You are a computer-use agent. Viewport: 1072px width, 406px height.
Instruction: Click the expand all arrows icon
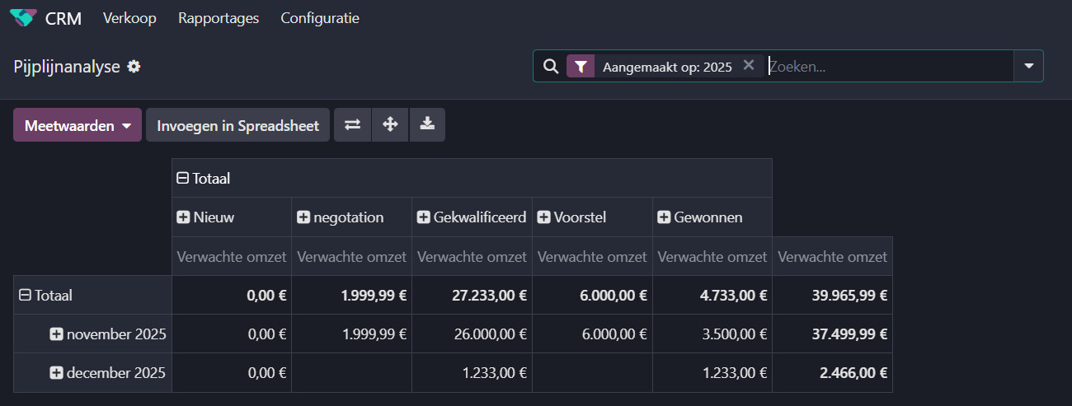tap(390, 125)
